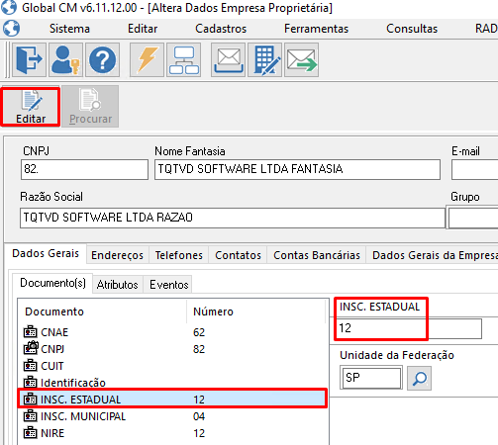Click the NIRE row document icon

[31, 432]
